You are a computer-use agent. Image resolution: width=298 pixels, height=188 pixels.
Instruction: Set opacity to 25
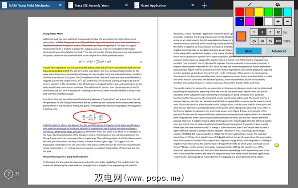[x=254, y=41]
